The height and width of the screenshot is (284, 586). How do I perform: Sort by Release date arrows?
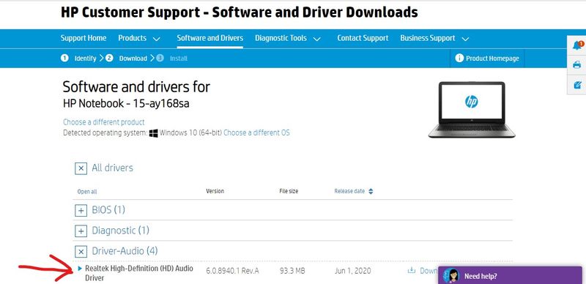pyautogui.click(x=371, y=191)
